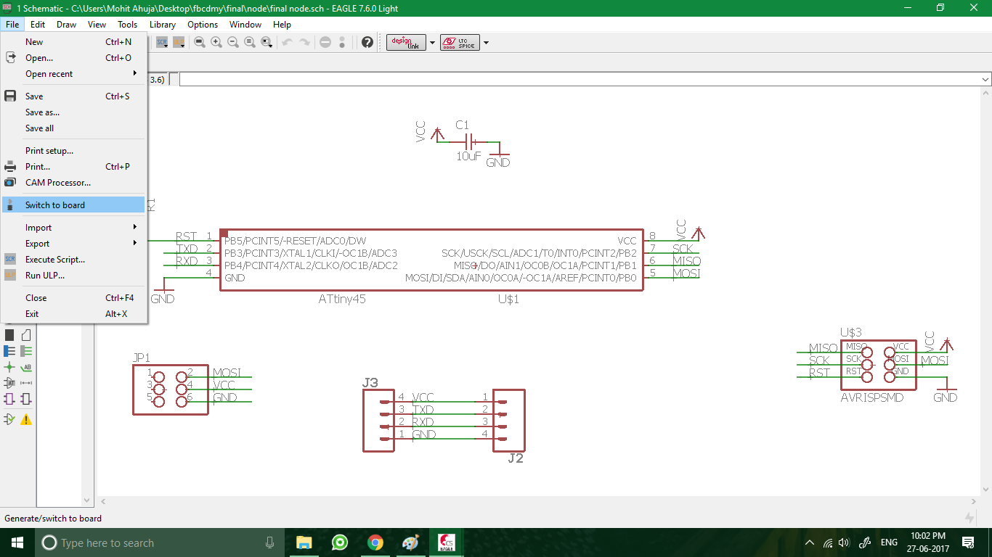Select Save all in the File menu
This screenshot has height=557, width=992.
(74, 128)
